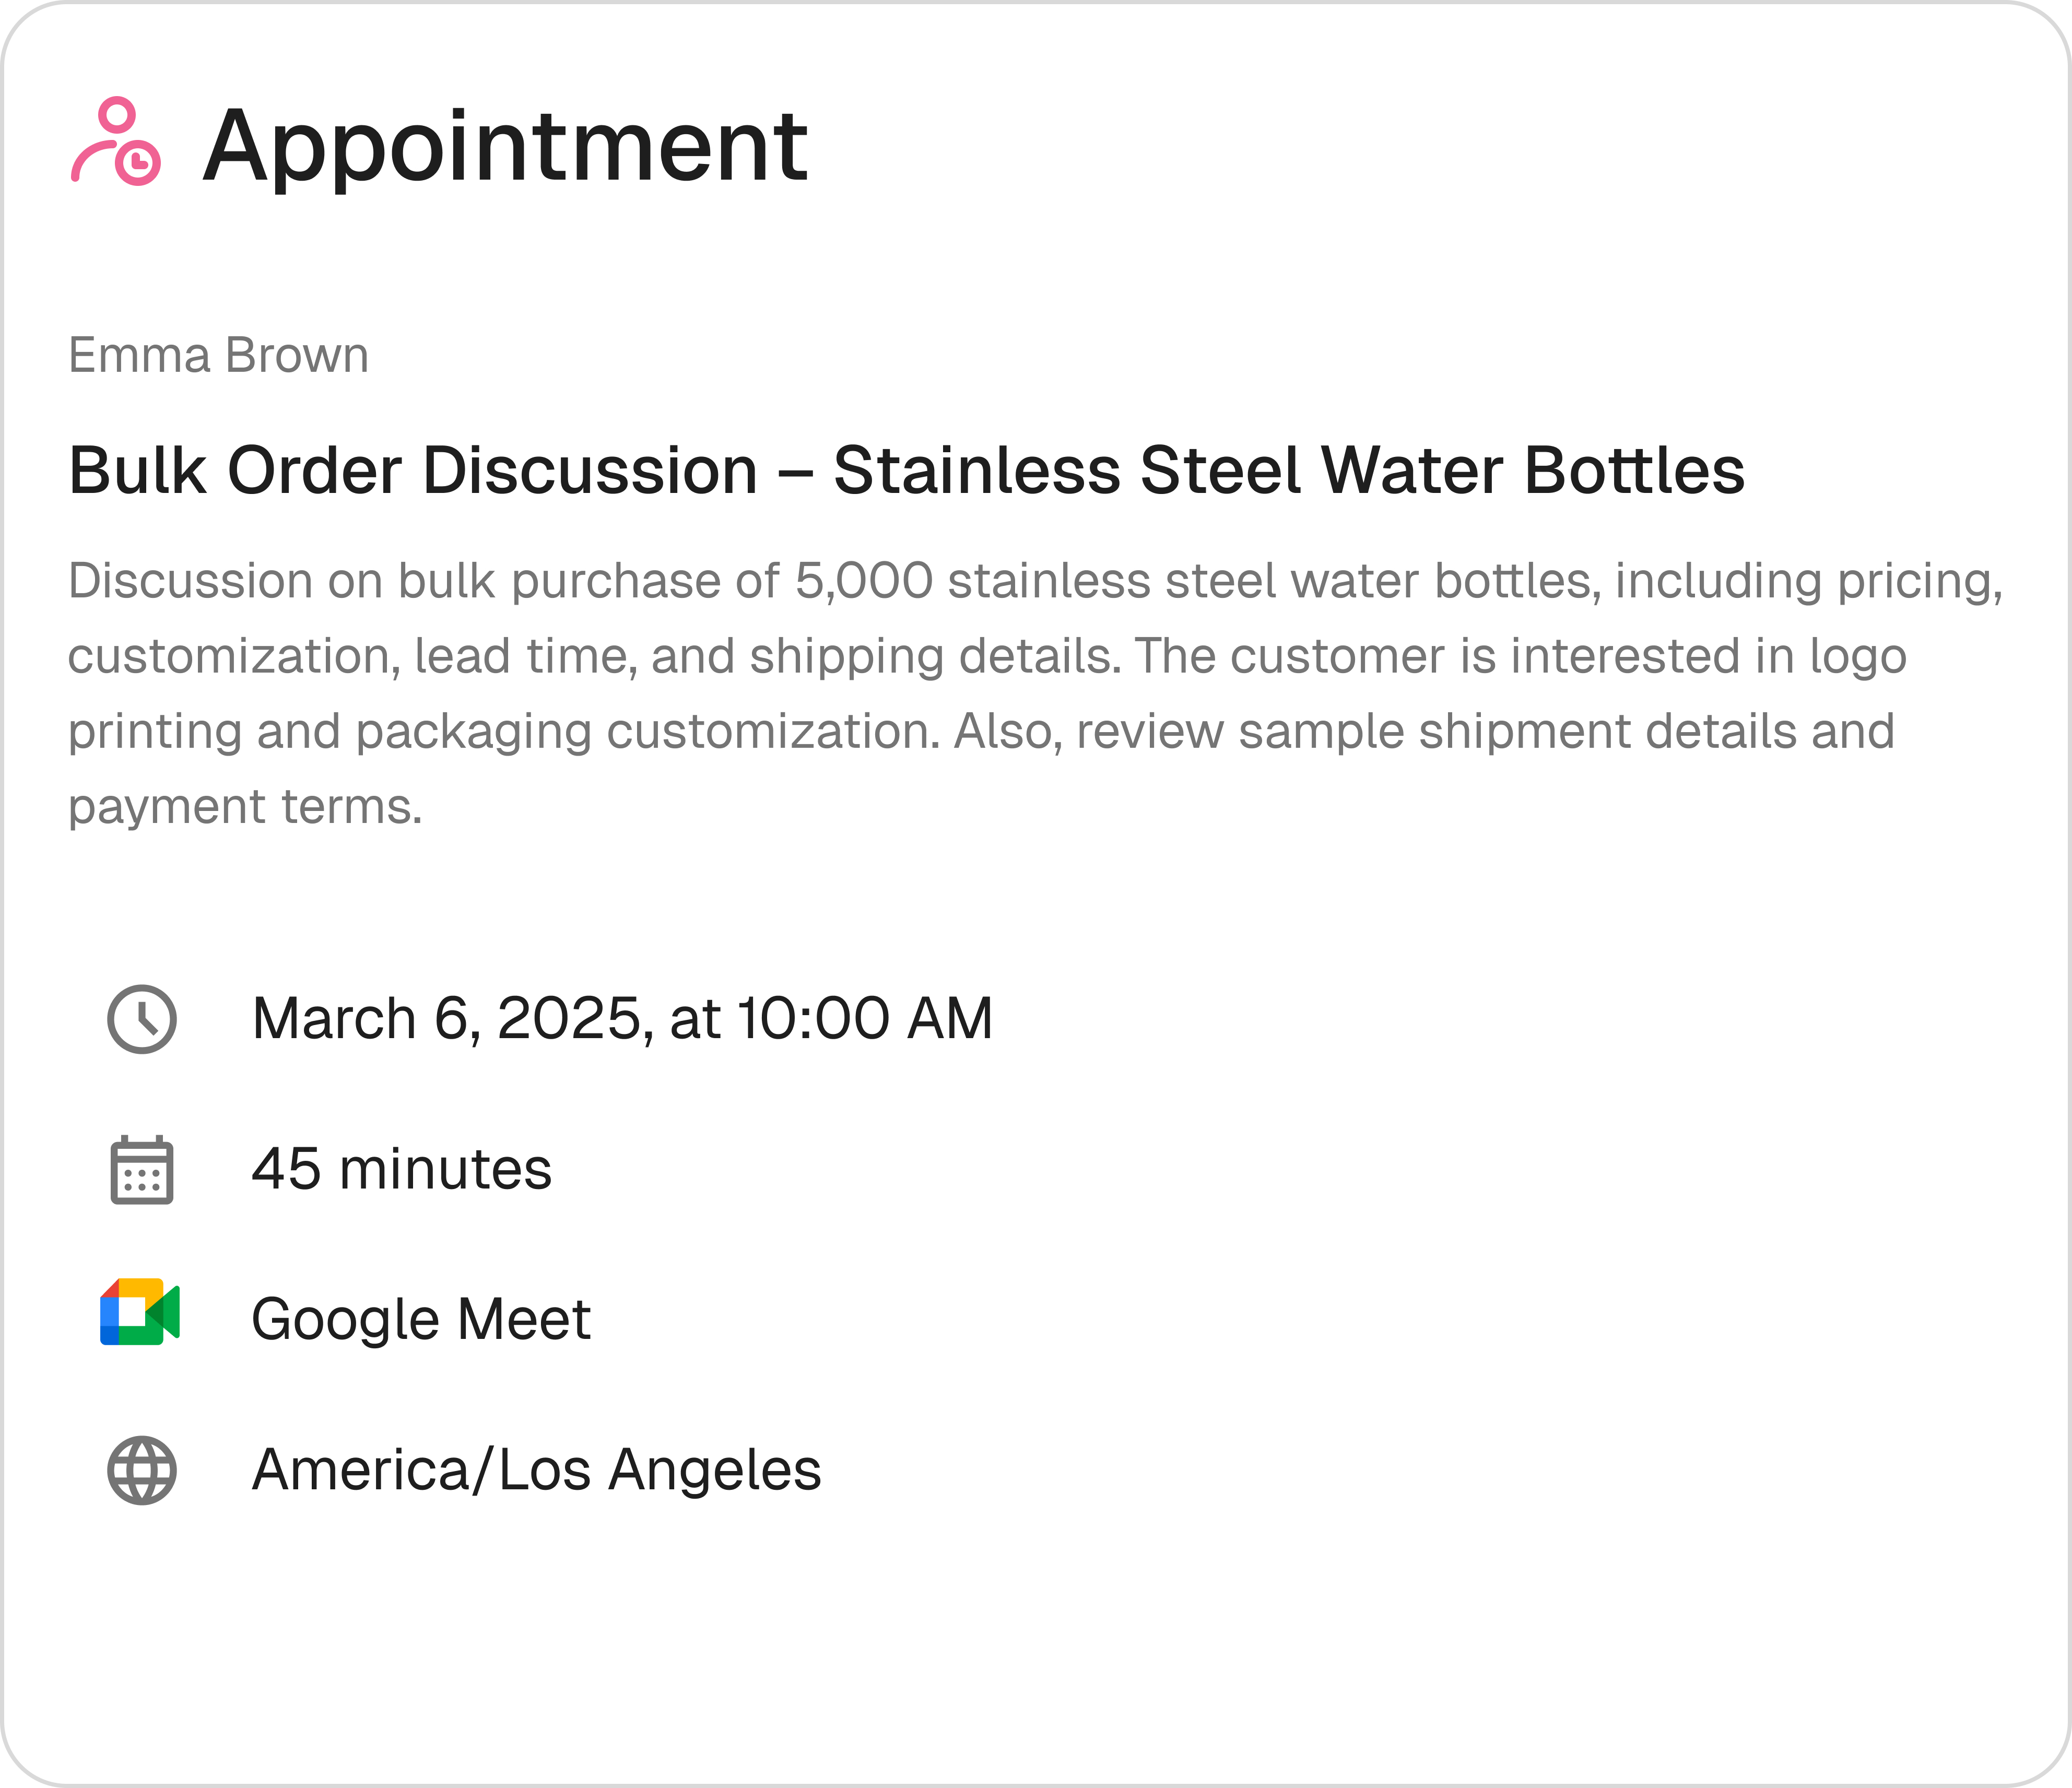Click the pink Appointment person-clock icon
Viewport: 2072px width, 1788px height.
coord(116,141)
